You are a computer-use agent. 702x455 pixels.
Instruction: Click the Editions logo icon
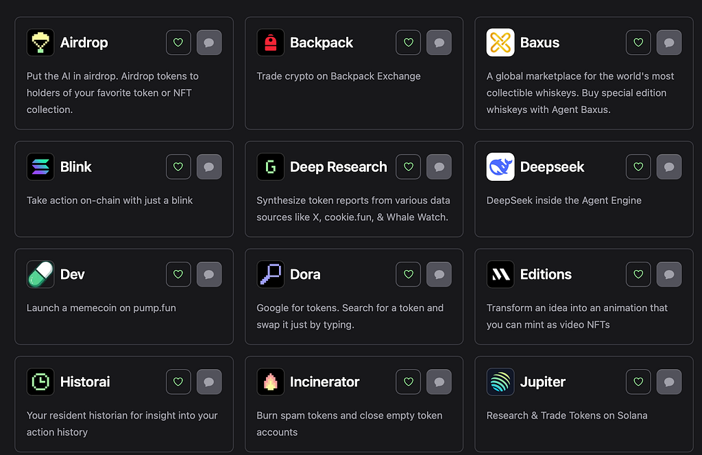pyautogui.click(x=500, y=274)
